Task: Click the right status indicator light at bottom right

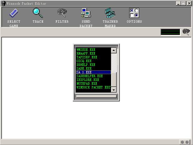Action: pyautogui.click(x=187, y=142)
